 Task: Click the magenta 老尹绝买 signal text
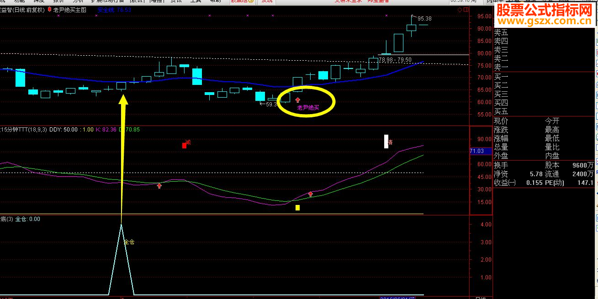tap(307, 108)
